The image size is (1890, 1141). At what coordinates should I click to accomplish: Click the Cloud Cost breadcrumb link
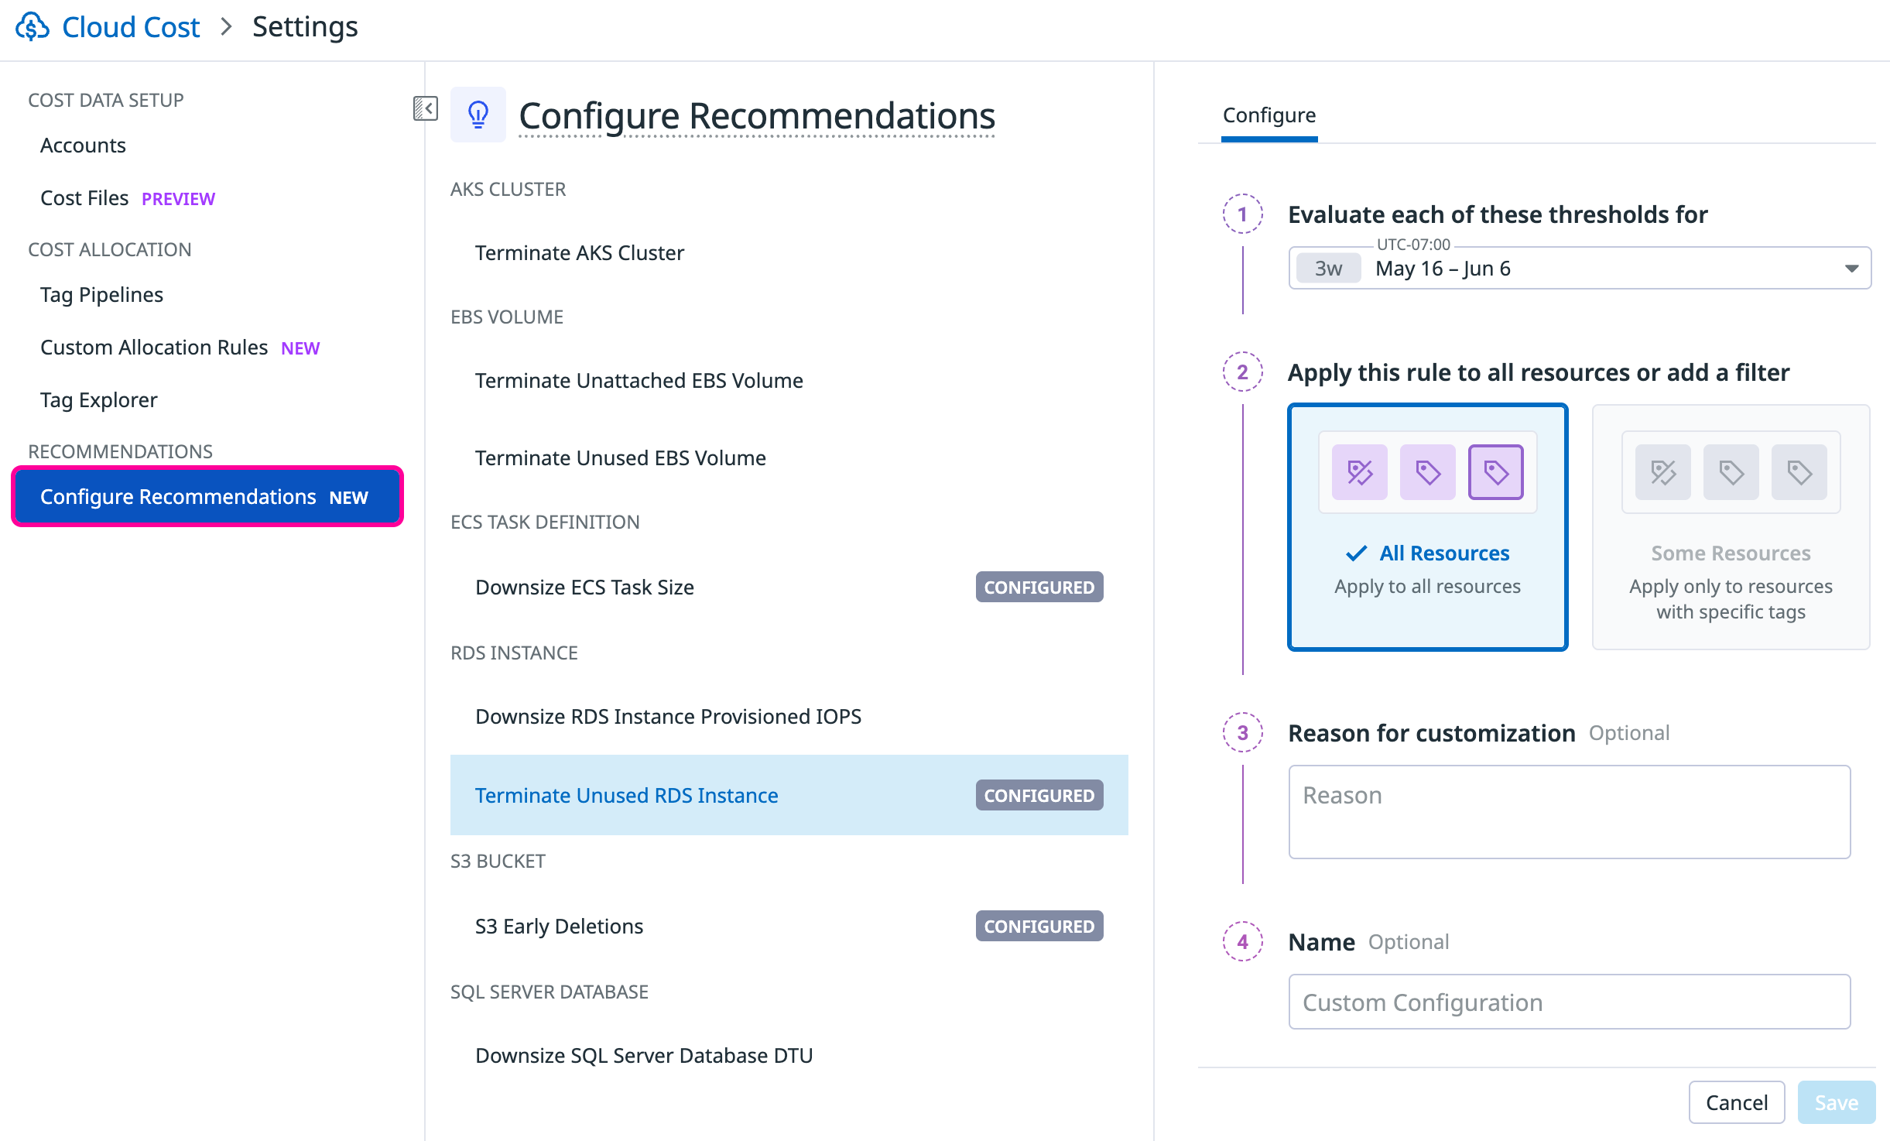pyautogui.click(x=131, y=27)
